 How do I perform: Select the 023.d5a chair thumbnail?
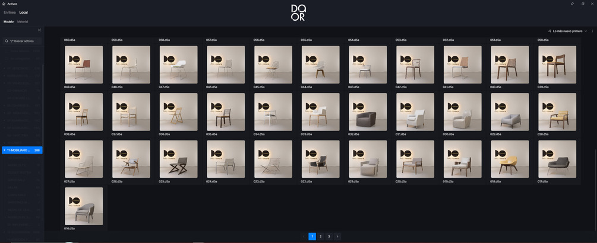click(x=273, y=159)
